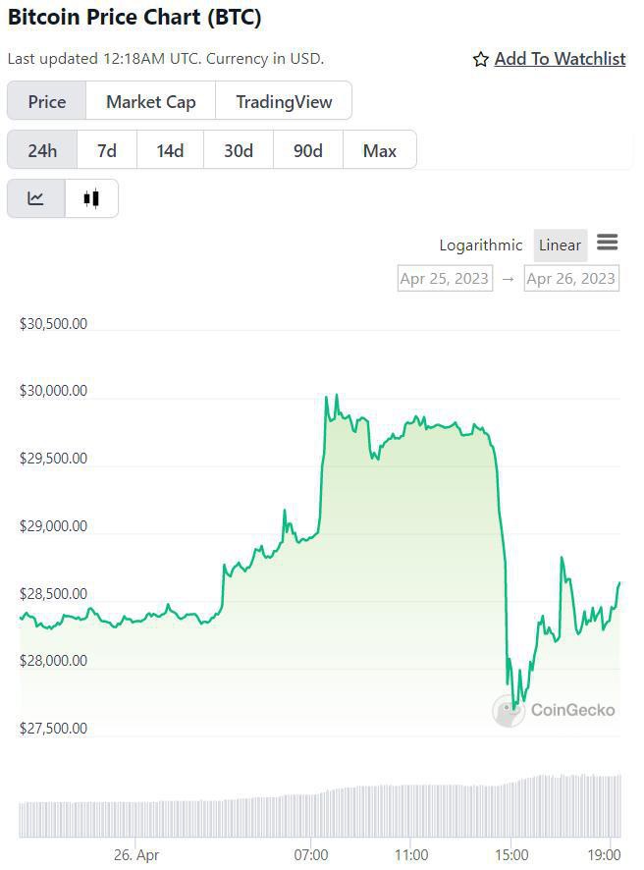The image size is (644, 870).
Task: Open the Apr 26, 2023 end date picker
Action: tap(570, 278)
